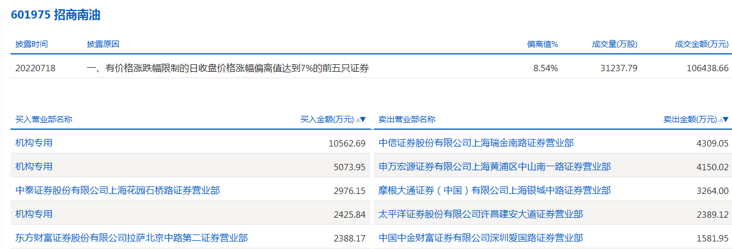This screenshot has height=249, width=732.
Task: Select the volume value 31237.79
Action: click(619, 68)
